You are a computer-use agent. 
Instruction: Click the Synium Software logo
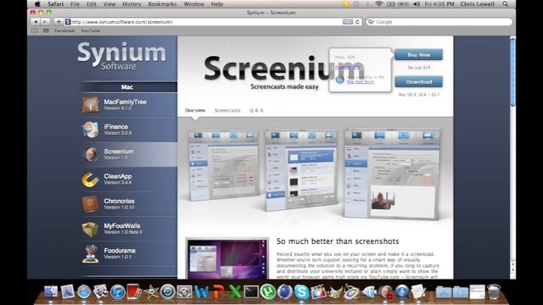click(x=121, y=55)
